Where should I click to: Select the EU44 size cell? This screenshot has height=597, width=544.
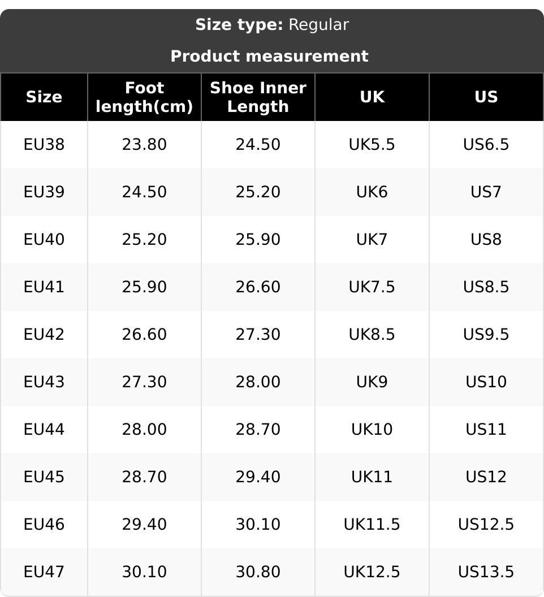click(44, 430)
